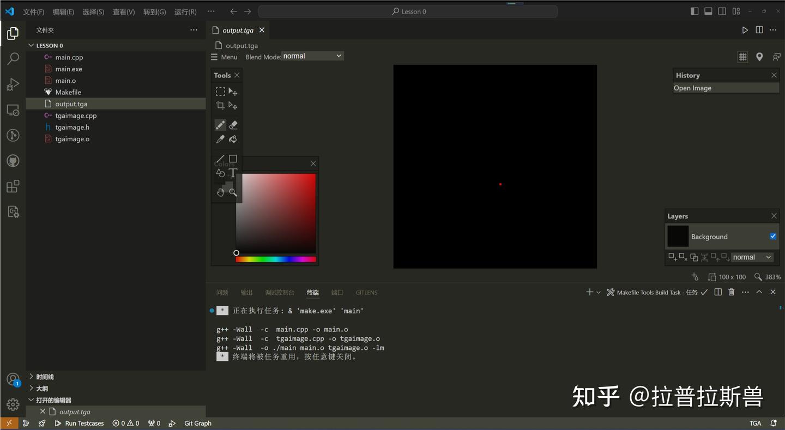This screenshot has width=785, height=430.
Task: Open the layer blend mode dropdown in Layers panel
Action: point(752,257)
